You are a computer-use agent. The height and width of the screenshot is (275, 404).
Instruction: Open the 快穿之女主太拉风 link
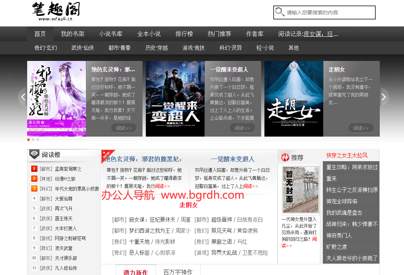click(347, 155)
